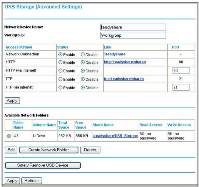Click the 856 MB free space value
The width and height of the screenshot is (199, 187).
click(x=82, y=136)
